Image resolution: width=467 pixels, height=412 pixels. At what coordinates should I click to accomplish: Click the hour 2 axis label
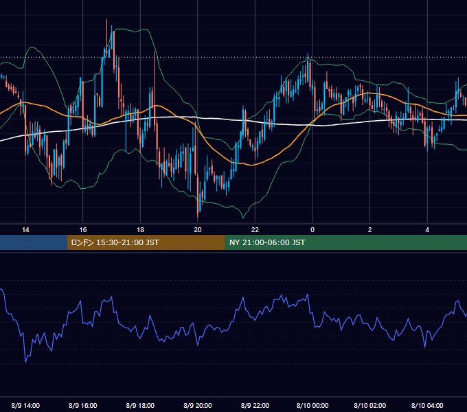[x=370, y=230]
